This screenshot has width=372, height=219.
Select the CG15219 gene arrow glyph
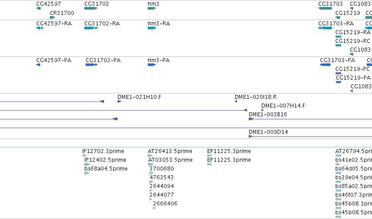coord(337,17)
